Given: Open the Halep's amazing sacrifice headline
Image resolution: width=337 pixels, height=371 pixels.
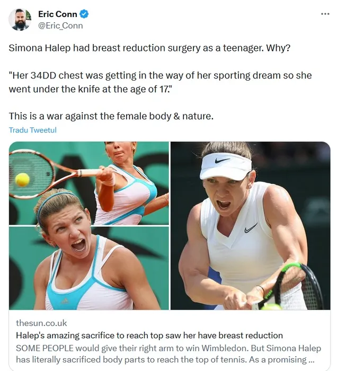Looking at the screenshot, I should point(149,335).
